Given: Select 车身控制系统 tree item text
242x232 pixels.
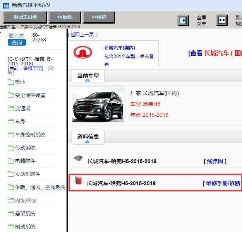Looking at the screenshot, I should click(x=30, y=135).
